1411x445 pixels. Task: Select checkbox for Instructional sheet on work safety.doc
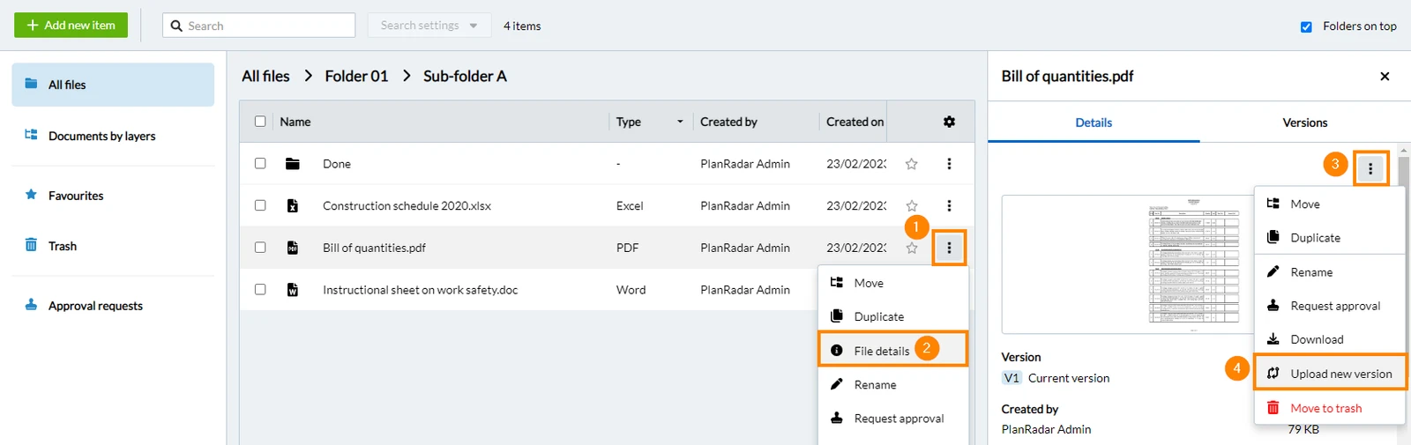click(260, 290)
